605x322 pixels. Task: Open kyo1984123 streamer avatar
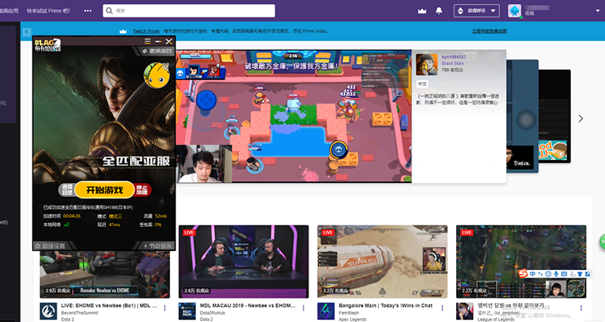click(x=427, y=64)
